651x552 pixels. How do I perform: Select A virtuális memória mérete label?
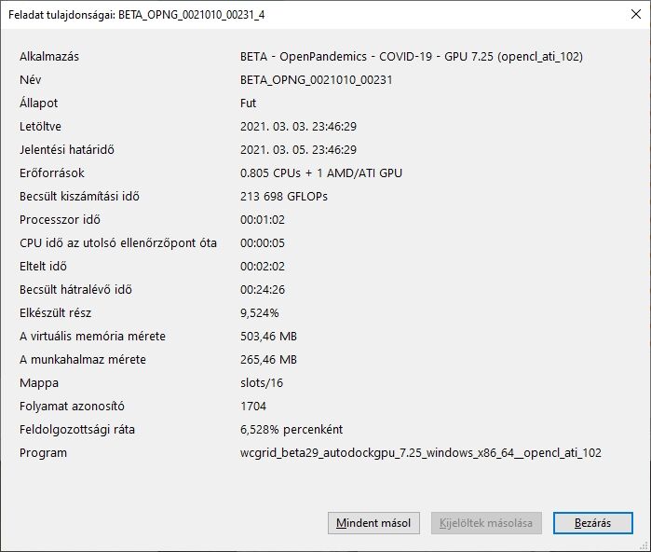tap(92, 336)
